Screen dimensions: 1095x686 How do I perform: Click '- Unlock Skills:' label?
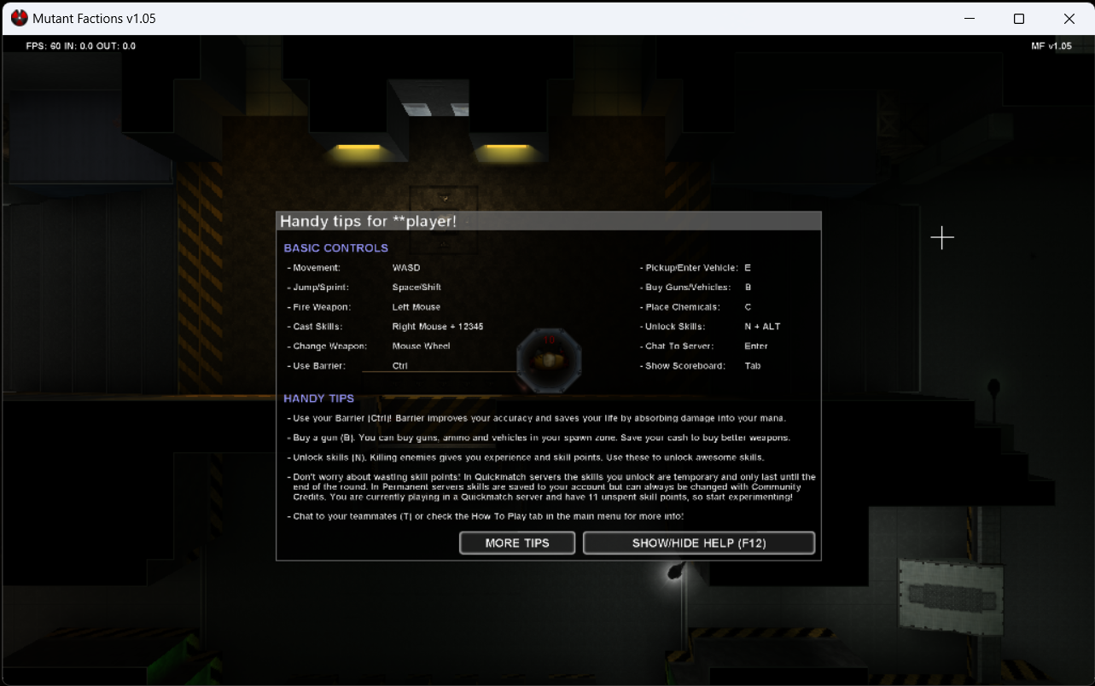coord(673,327)
